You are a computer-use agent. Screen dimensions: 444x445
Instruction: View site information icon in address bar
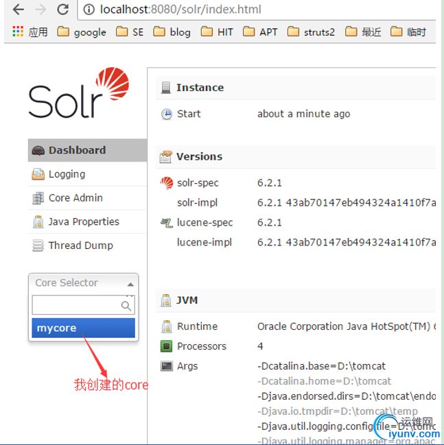89,10
